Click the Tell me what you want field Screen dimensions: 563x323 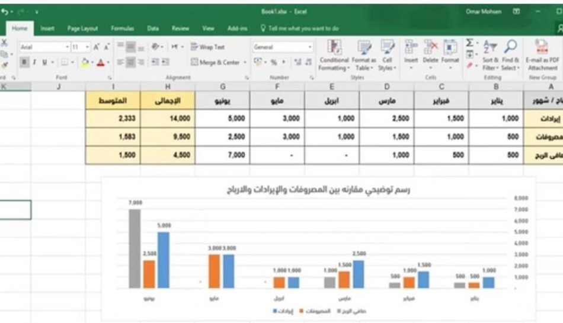(x=303, y=28)
